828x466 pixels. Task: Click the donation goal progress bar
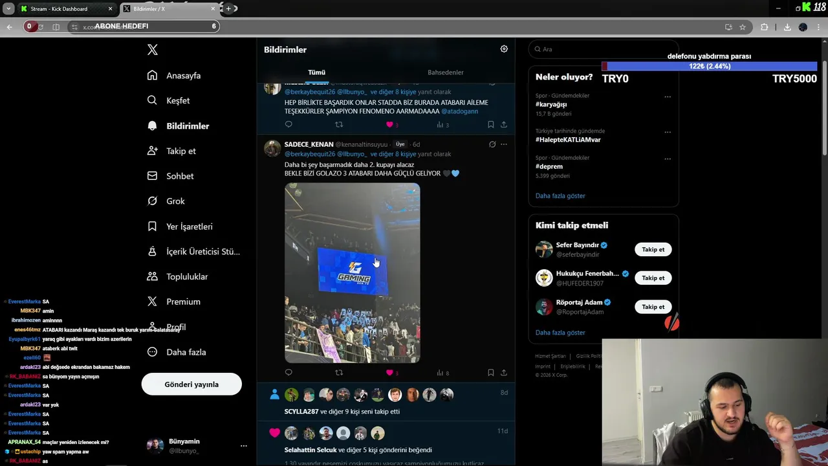coord(710,66)
